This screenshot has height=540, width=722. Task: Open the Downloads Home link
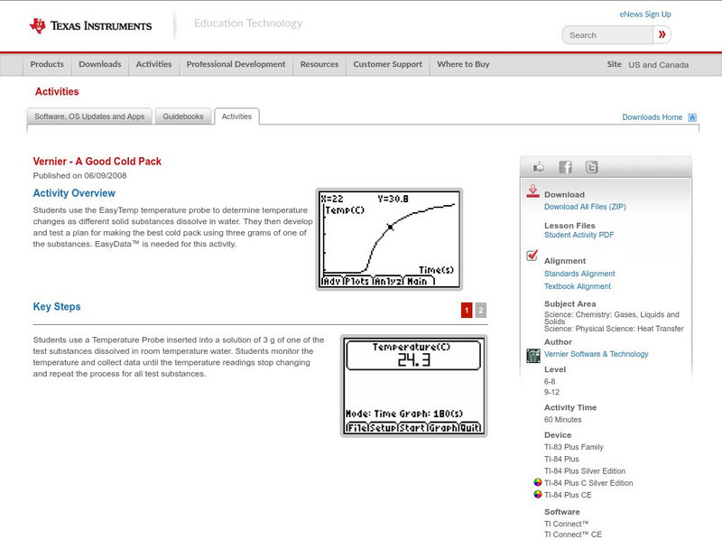point(652,117)
